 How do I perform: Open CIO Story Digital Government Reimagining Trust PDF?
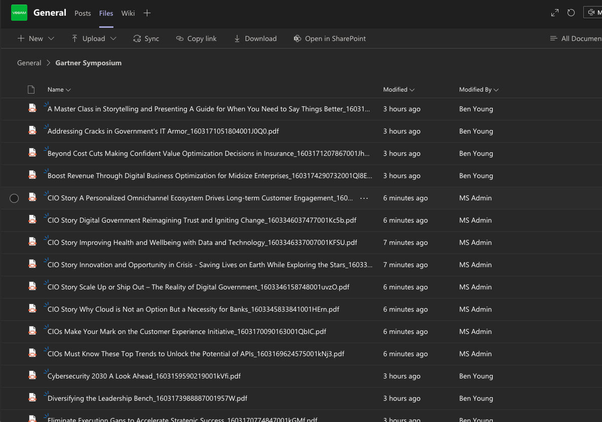click(x=202, y=220)
